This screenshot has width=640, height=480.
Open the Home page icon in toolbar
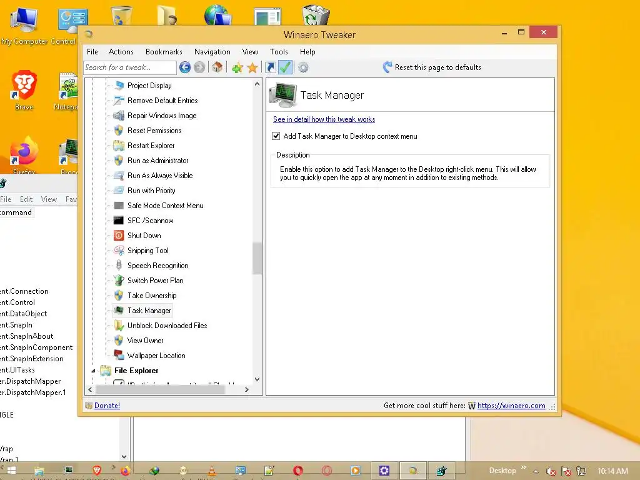coord(217,67)
